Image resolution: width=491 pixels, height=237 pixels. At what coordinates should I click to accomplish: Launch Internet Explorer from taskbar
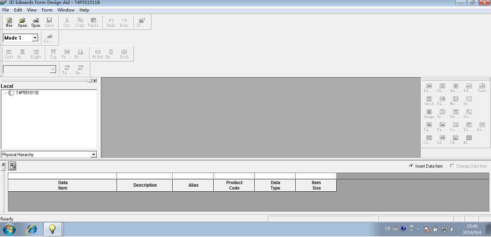(x=32, y=229)
